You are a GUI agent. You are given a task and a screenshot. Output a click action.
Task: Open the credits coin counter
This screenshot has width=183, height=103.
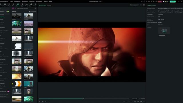166,1
